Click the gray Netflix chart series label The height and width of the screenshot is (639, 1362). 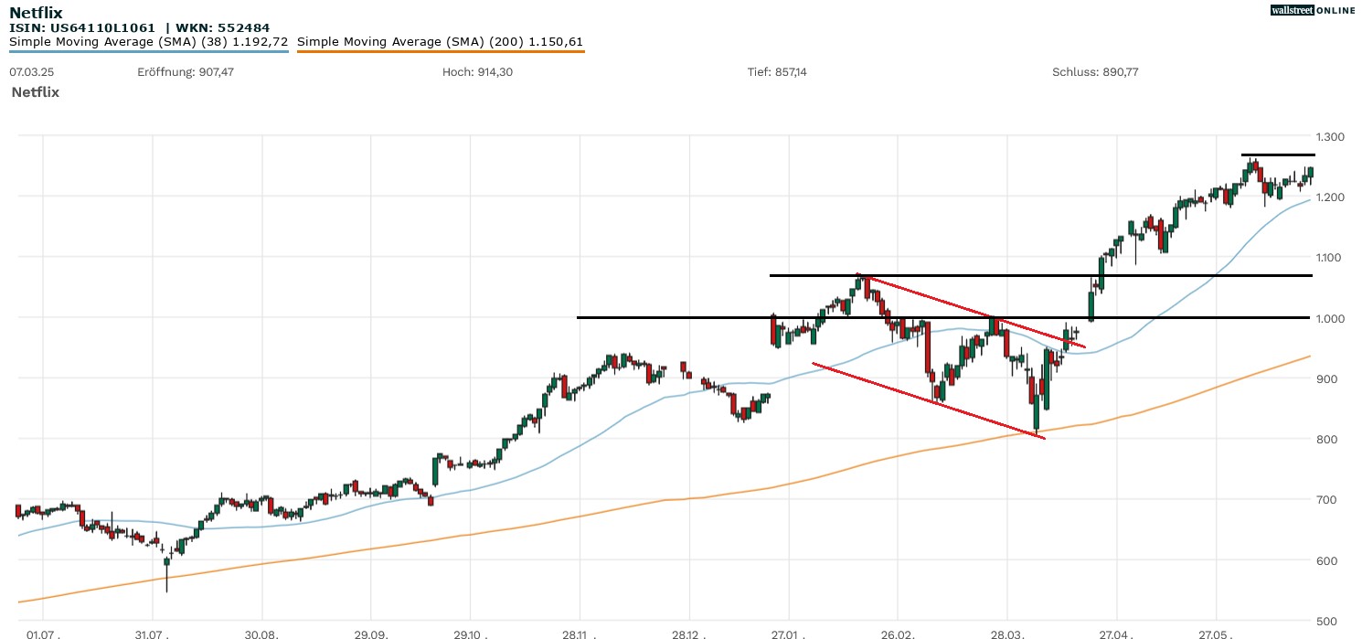coord(35,92)
